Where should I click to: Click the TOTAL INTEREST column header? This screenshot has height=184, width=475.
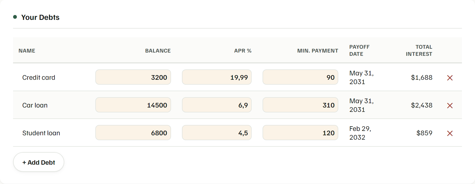419,50
